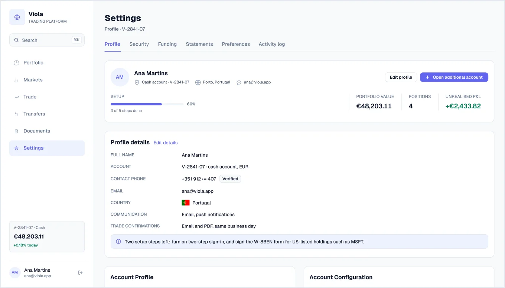Open the V-2841-07 Cash balance card

[x=47, y=237]
